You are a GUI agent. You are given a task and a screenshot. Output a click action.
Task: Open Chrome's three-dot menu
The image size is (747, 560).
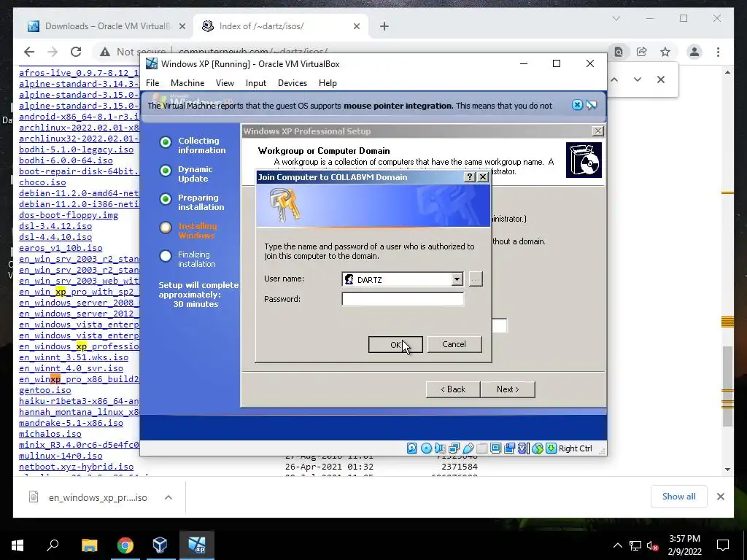pos(718,52)
